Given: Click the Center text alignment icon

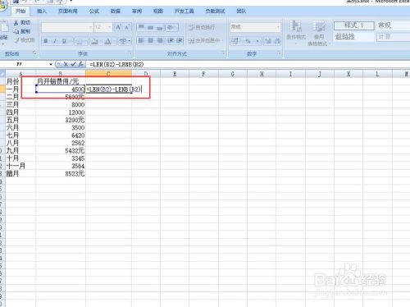Looking at the screenshot, I should point(151,41).
